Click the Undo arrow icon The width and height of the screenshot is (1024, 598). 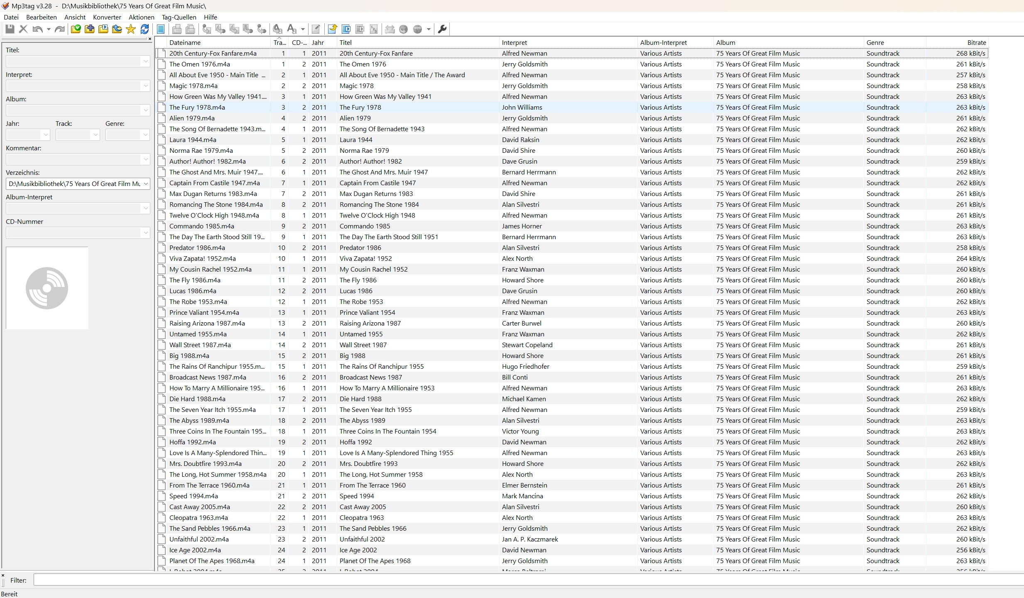coord(37,29)
